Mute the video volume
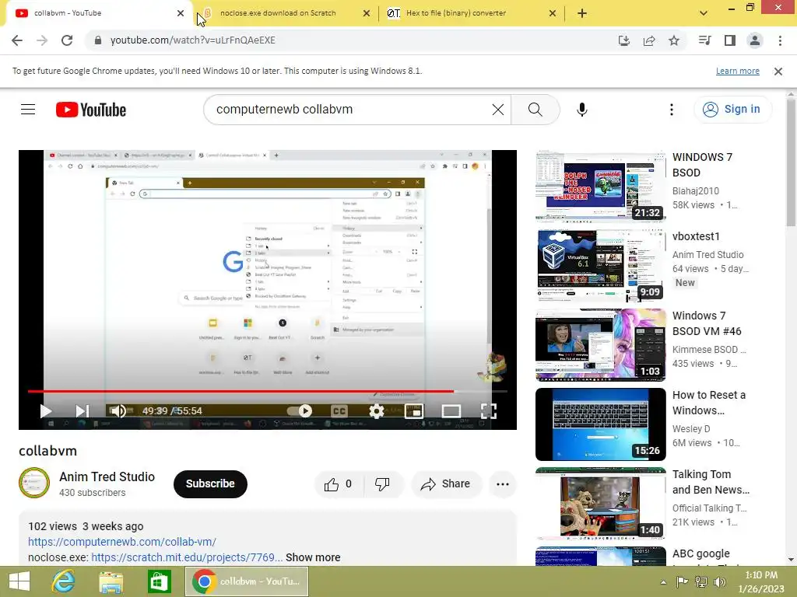The height and width of the screenshot is (597, 797). (x=118, y=410)
